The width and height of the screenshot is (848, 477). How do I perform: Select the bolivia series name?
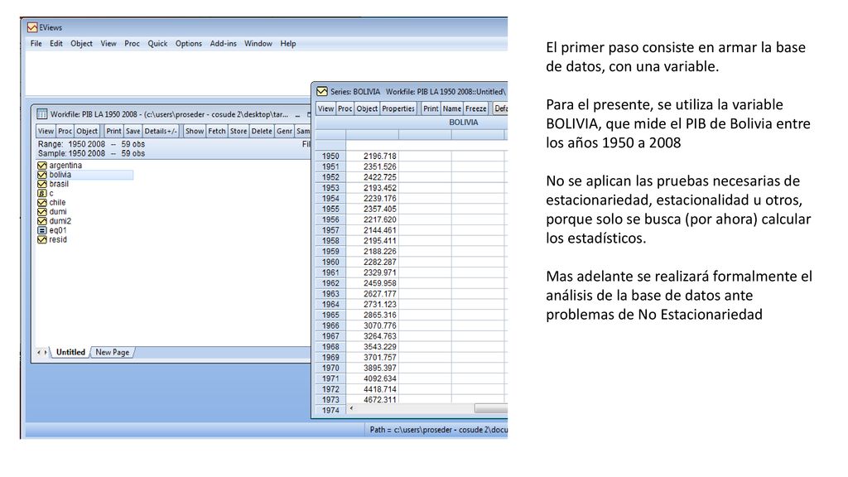pyautogui.click(x=60, y=175)
